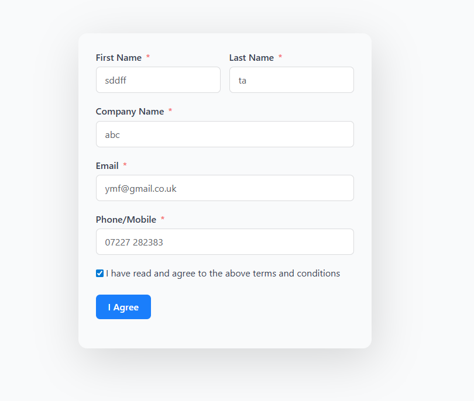Image resolution: width=474 pixels, height=401 pixels.
Task: Select the Phone/Mobile input field
Action: pyautogui.click(x=225, y=242)
